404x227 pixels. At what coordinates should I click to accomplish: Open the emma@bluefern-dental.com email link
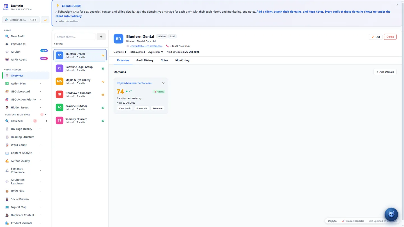146,46
